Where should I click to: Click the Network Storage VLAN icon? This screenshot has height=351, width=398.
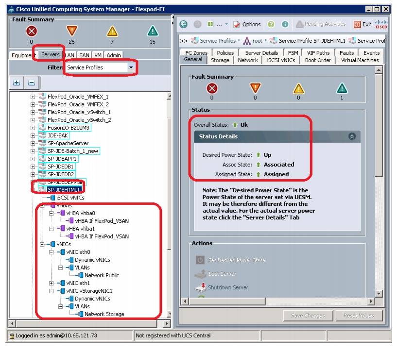coord(80,314)
